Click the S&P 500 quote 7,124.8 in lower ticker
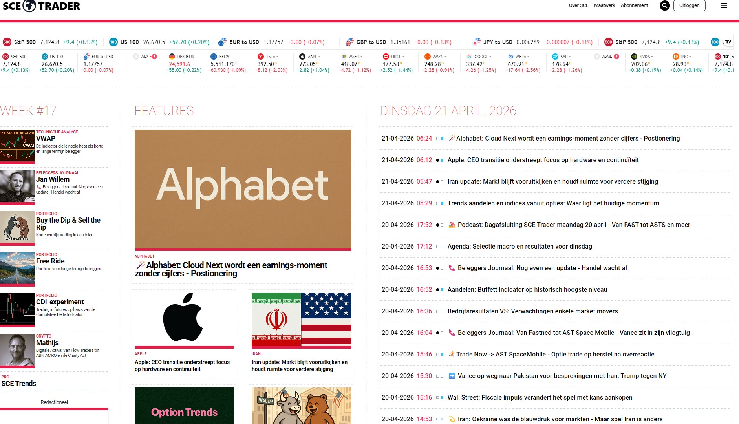 (12, 64)
